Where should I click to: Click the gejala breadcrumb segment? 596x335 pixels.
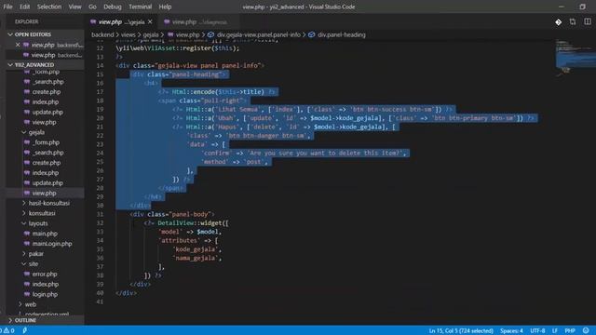pyautogui.click(x=151, y=34)
